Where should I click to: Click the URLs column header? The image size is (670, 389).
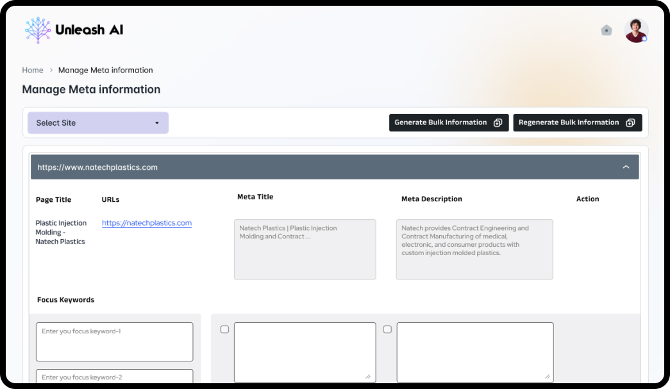point(111,199)
